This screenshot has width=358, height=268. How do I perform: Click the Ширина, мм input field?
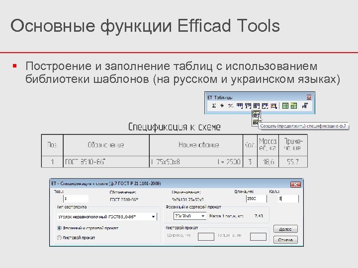206,237
